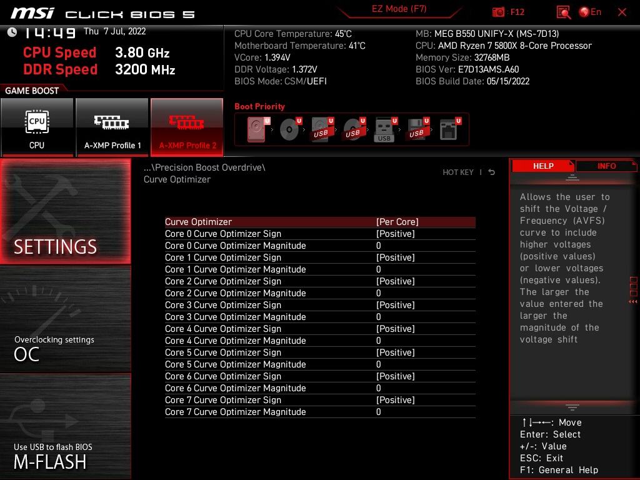Switch to the INFO tab
640x480 pixels.
click(606, 166)
